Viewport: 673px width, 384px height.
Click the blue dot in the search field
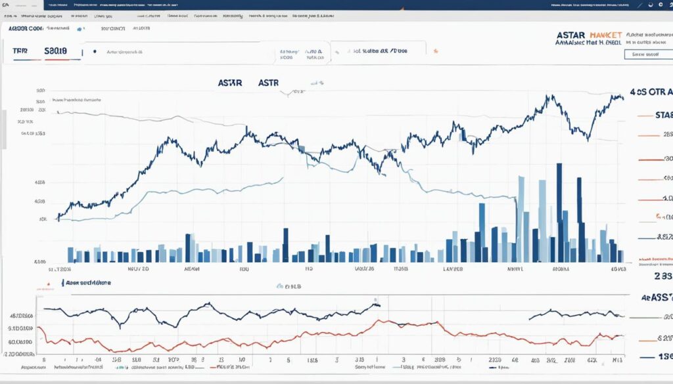(96, 51)
